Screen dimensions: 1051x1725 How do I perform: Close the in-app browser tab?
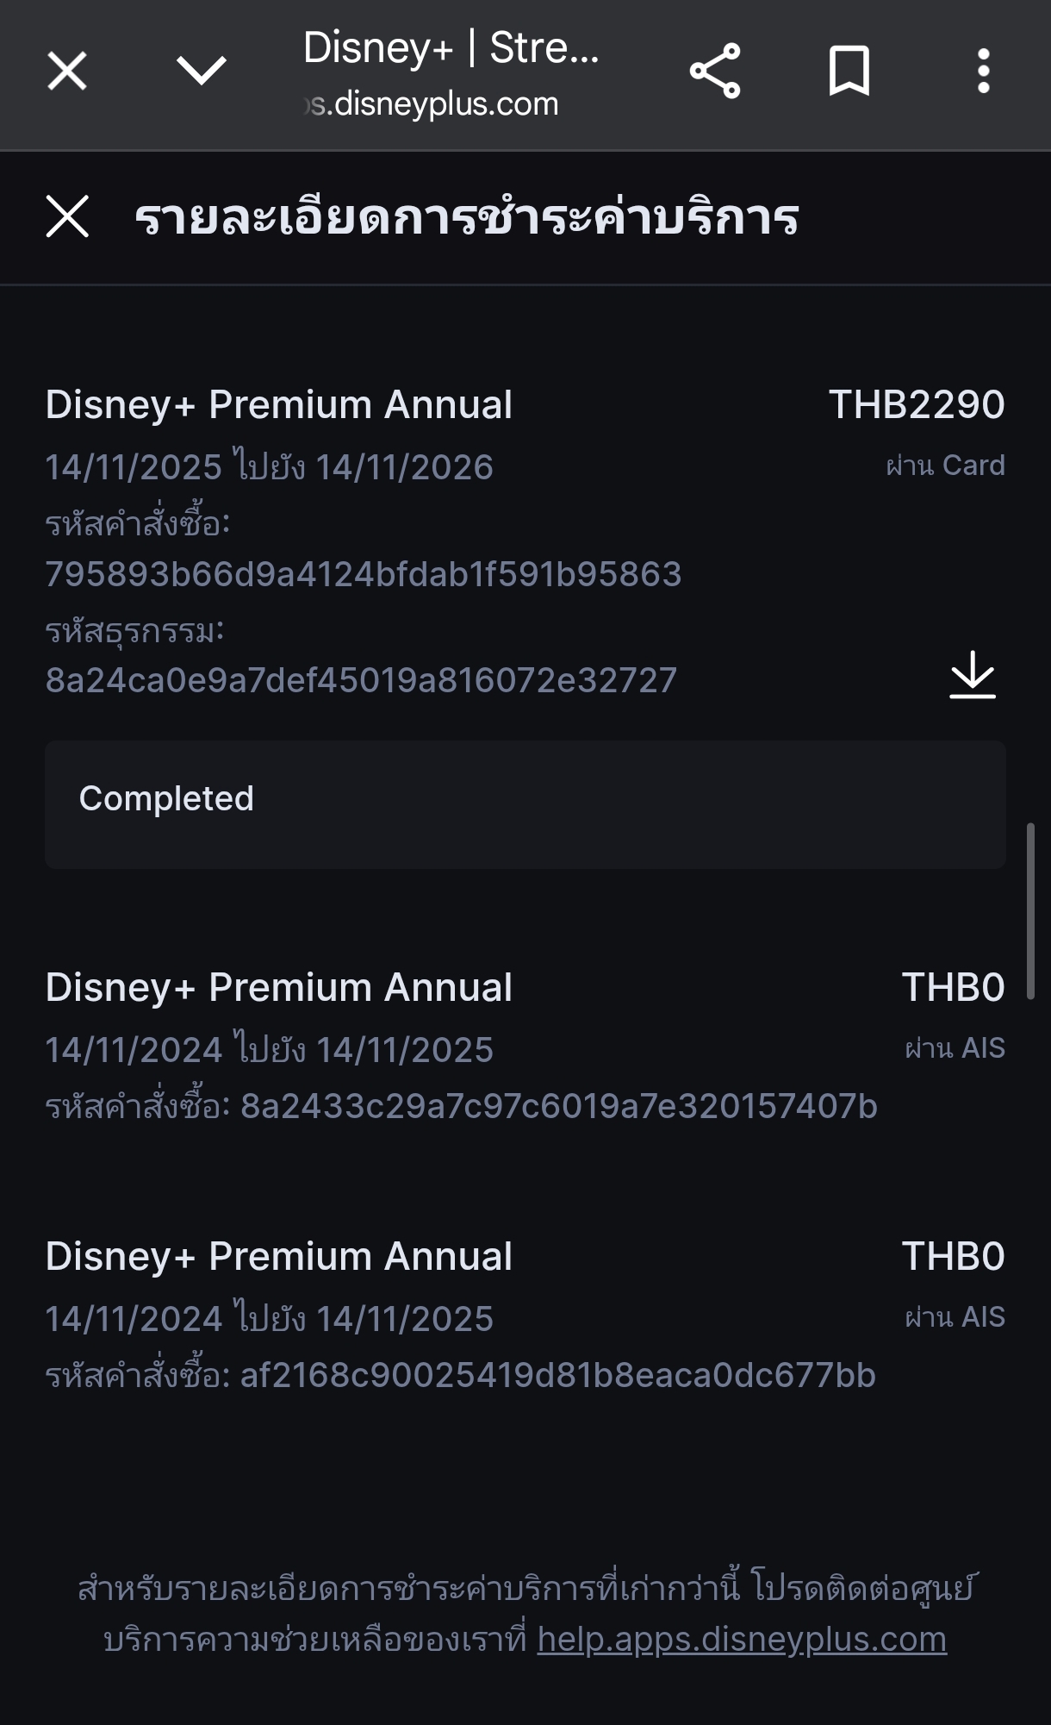(x=67, y=71)
